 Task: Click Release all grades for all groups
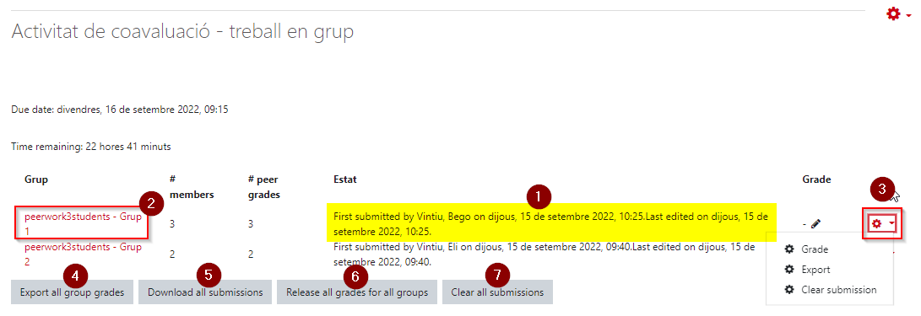357,292
